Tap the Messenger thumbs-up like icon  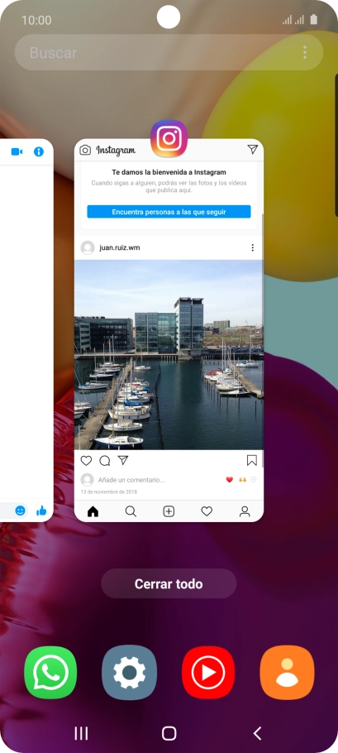click(x=41, y=511)
